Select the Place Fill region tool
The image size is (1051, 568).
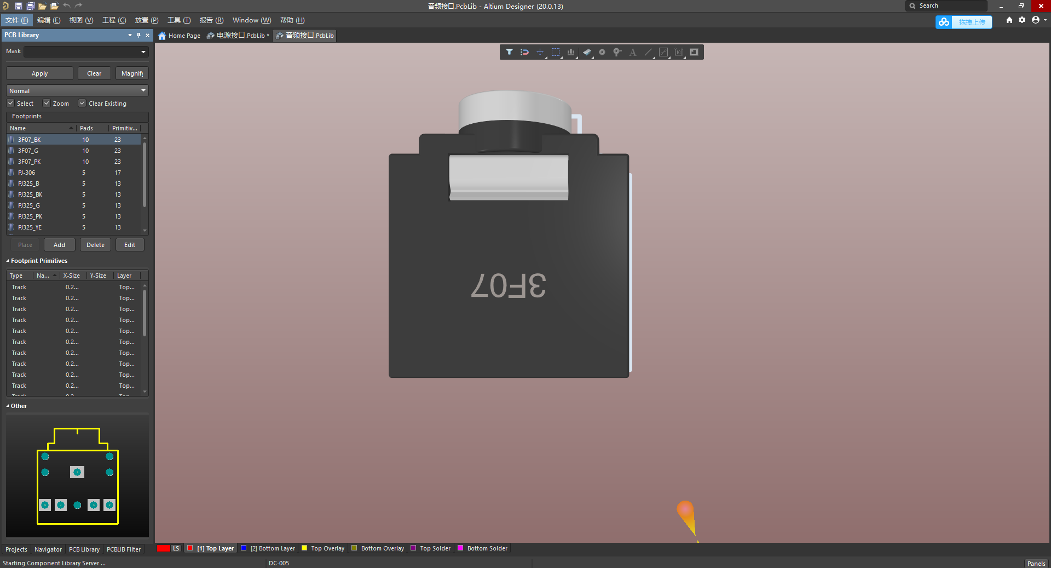point(694,52)
